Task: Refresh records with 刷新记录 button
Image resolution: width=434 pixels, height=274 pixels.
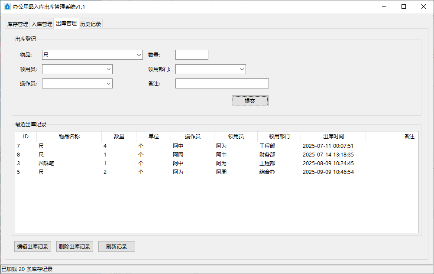Action: [x=117, y=247]
